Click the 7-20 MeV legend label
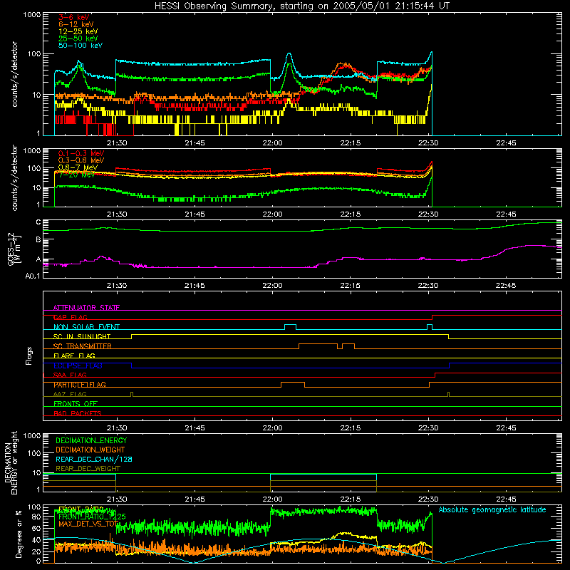The height and width of the screenshot is (570, 570). coord(76,175)
